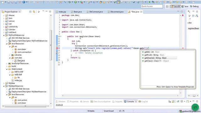The width and height of the screenshot is (201, 113).
Task: Close the Dao.java editor tab
Action: point(141,12)
